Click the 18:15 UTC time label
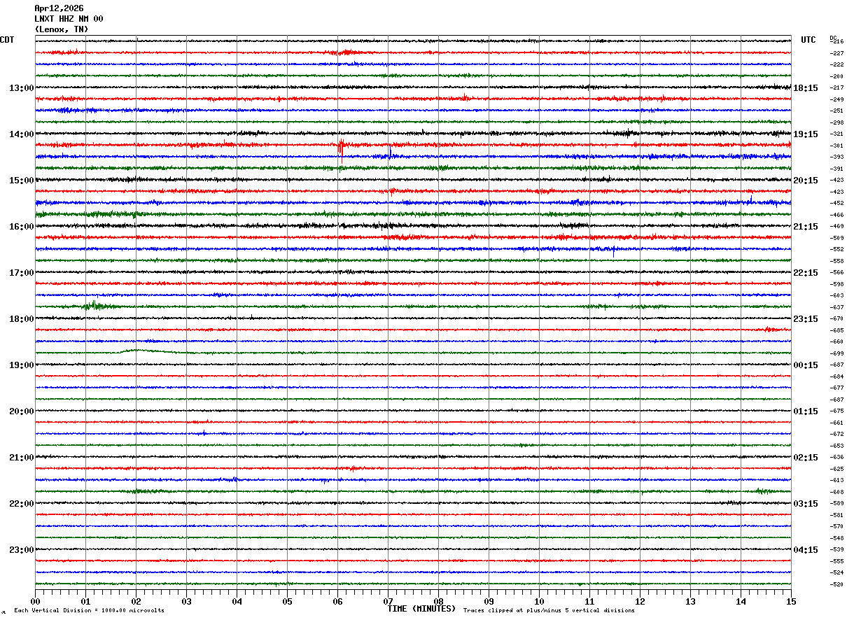This screenshot has height=620, width=847. [x=806, y=88]
